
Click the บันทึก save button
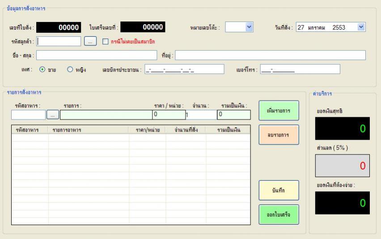pyautogui.click(x=279, y=190)
